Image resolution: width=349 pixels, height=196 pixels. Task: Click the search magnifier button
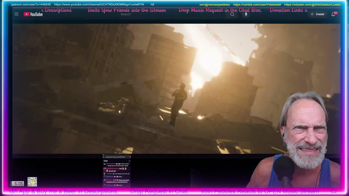pyautogui.click(x=232, y=14)
